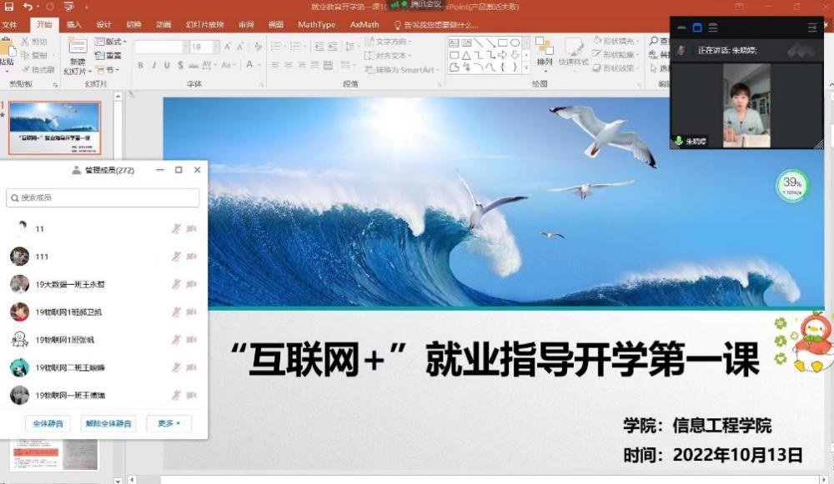Image resolution: width=834 pixels, height=484 pixels.
Task: Toggle microphone for 19大数据一班 member
Action: coord(176,284)
